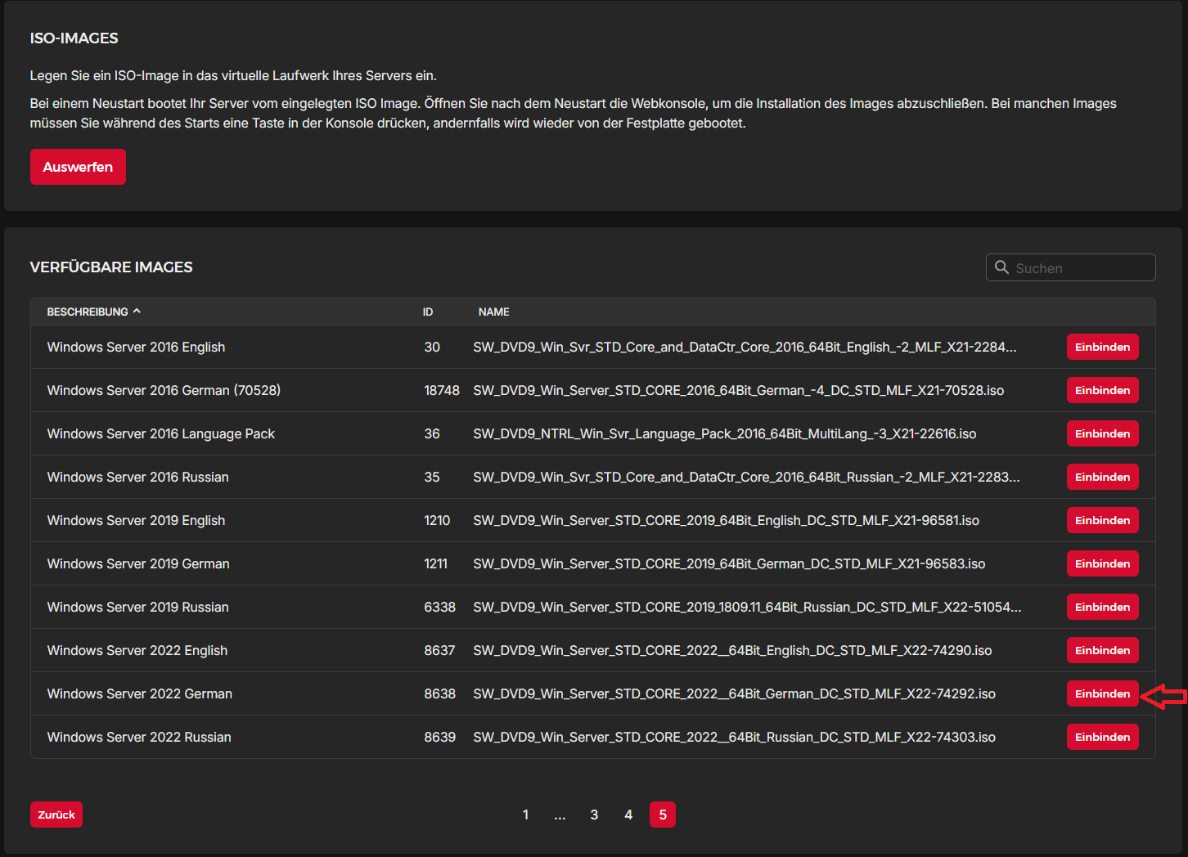Go to pagination page 3
This screenshot has width=1188, height=857.
pos(594,814)
